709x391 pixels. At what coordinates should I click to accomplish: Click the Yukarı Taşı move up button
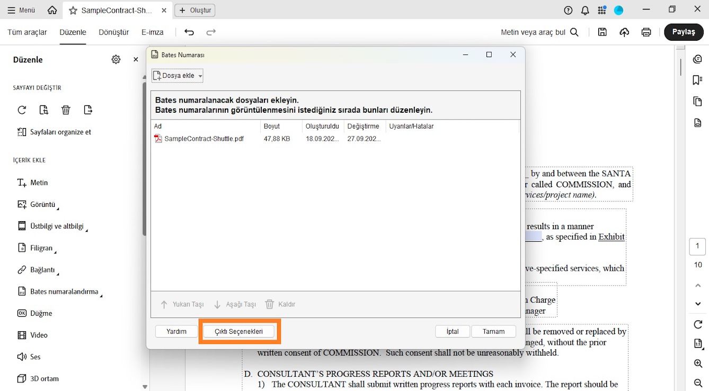tap(182, 304)
